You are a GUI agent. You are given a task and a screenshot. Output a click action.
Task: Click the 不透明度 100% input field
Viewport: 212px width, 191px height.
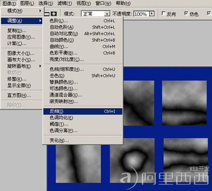click(x=141, y=14)
